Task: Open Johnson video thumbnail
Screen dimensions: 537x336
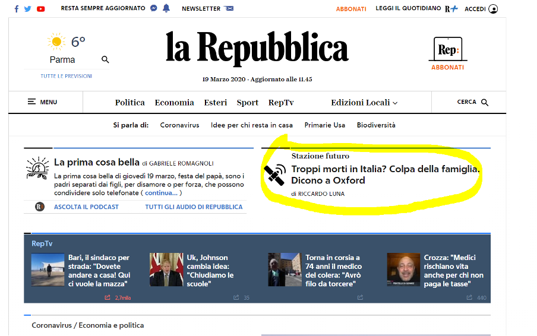Action: point(166,270)
